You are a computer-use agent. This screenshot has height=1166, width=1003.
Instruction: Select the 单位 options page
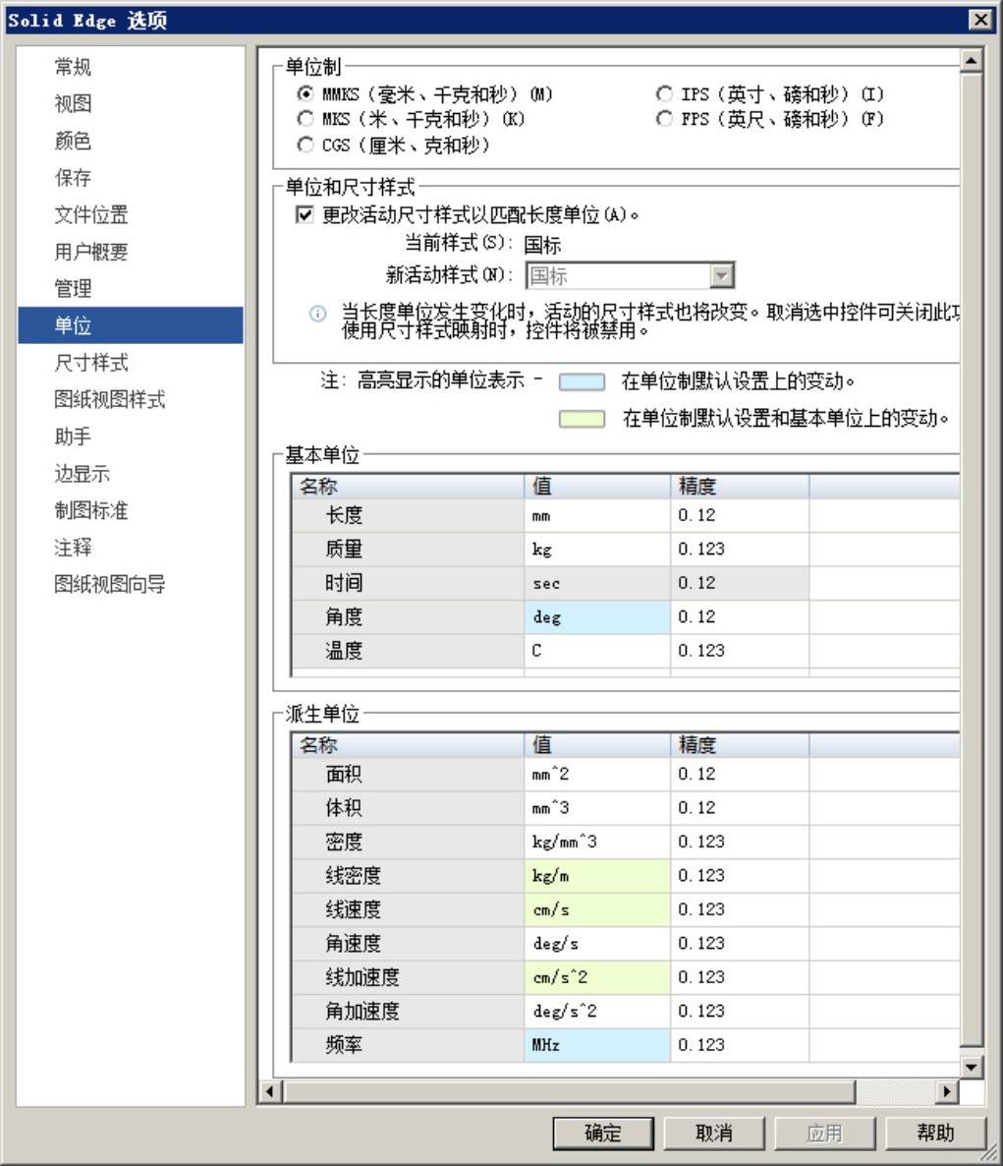point(130,325)
